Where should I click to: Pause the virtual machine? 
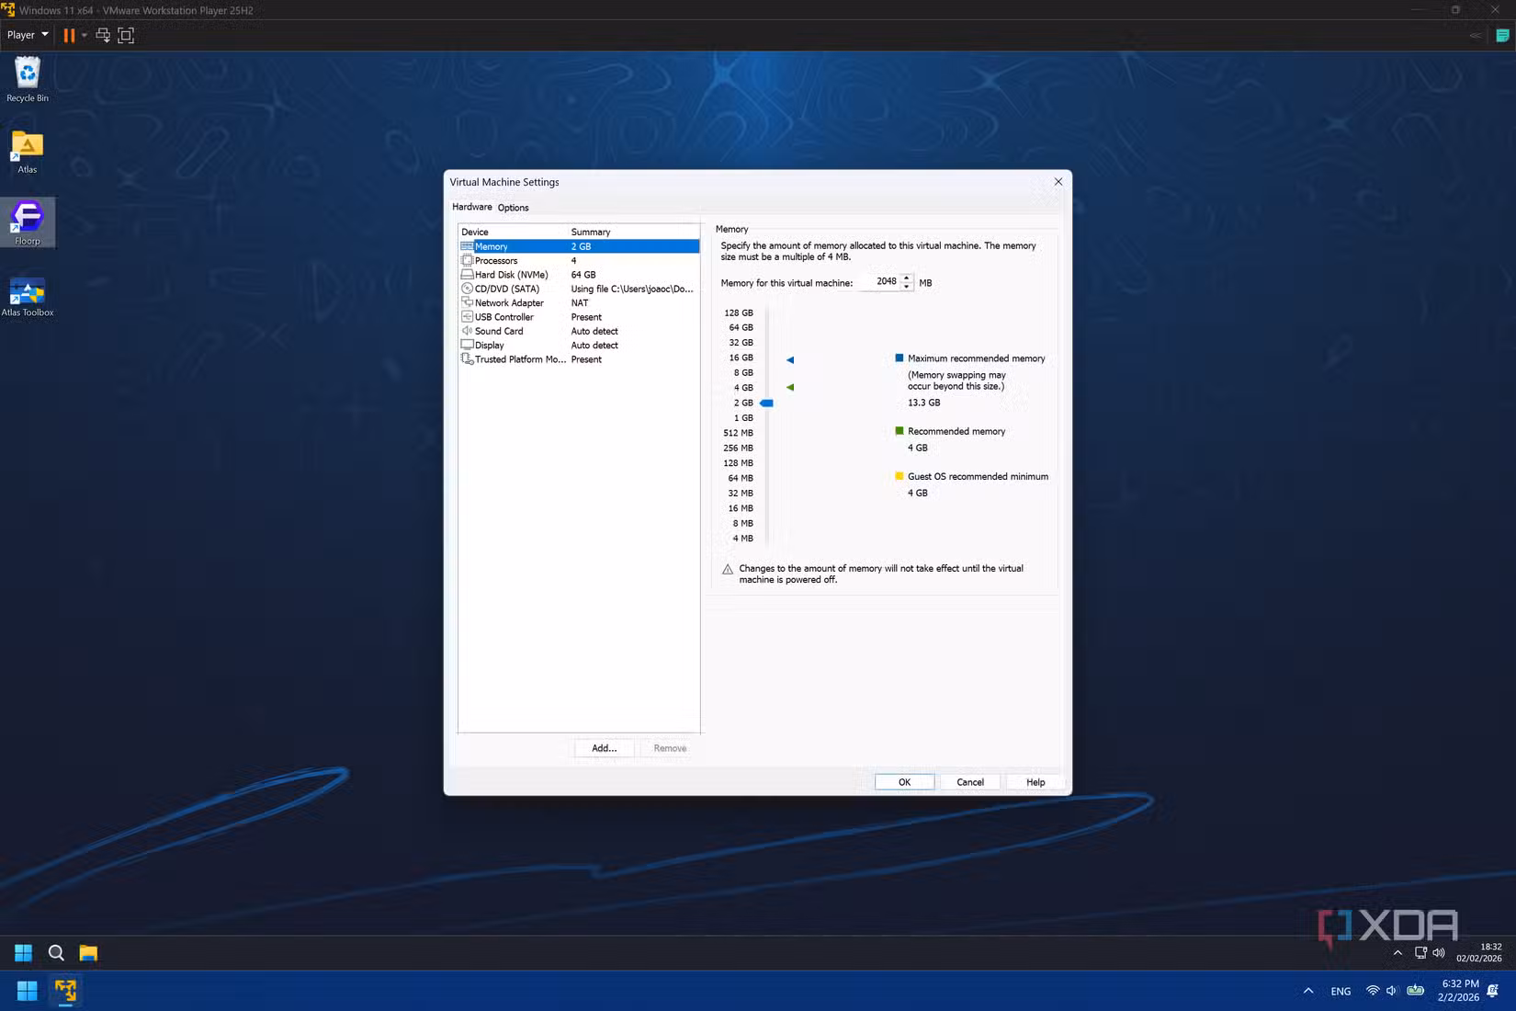69,35
